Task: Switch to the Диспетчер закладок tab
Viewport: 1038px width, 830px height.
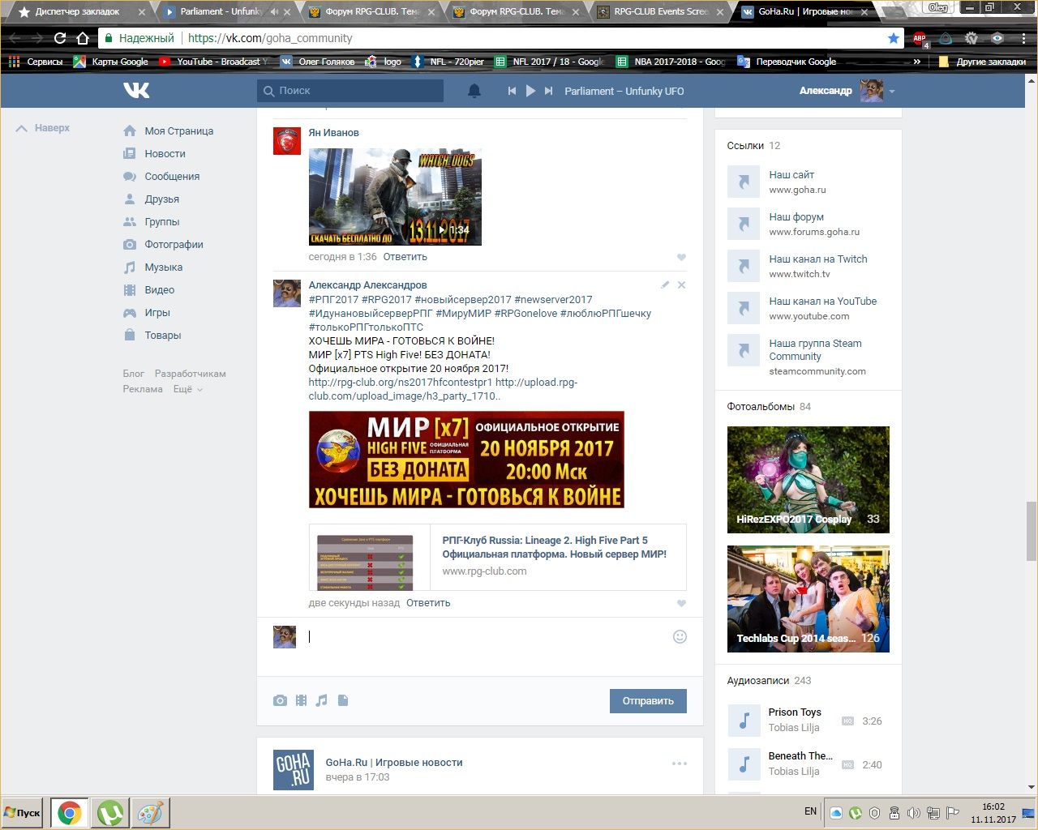Action: pos(78,11)
